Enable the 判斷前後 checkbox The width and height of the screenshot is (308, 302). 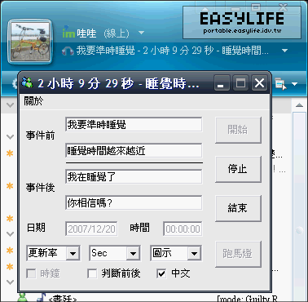[x=92, y=273]
